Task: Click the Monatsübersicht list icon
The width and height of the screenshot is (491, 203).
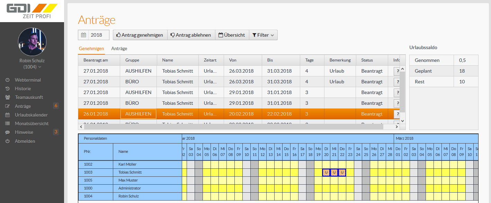Action: [x=7, y=123]
